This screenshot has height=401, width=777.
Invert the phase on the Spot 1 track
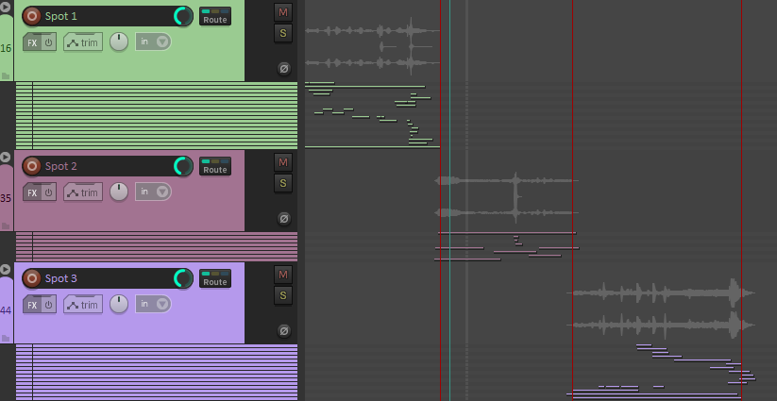pos(284,69)
